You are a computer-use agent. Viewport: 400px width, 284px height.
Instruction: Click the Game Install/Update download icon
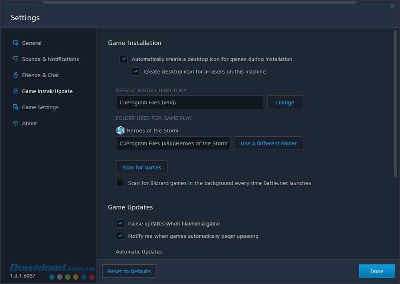[16, 91]
